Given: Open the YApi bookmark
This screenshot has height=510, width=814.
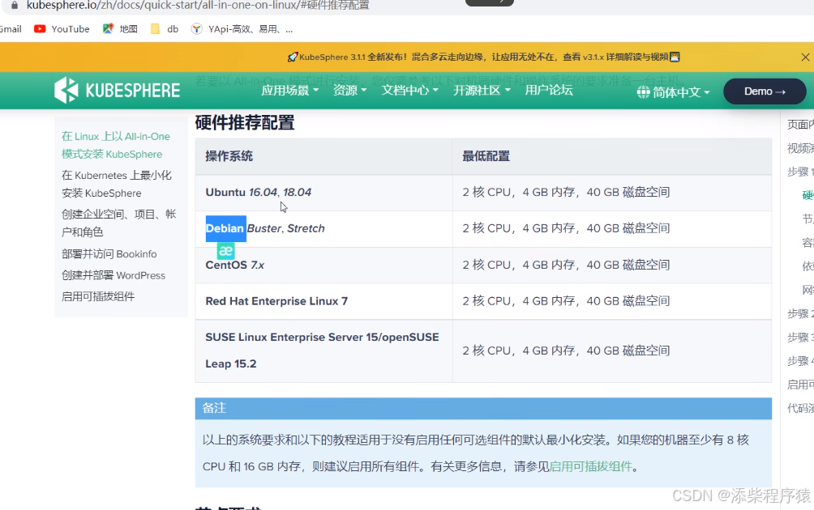Looking at the screenshot, I should 242,29.
